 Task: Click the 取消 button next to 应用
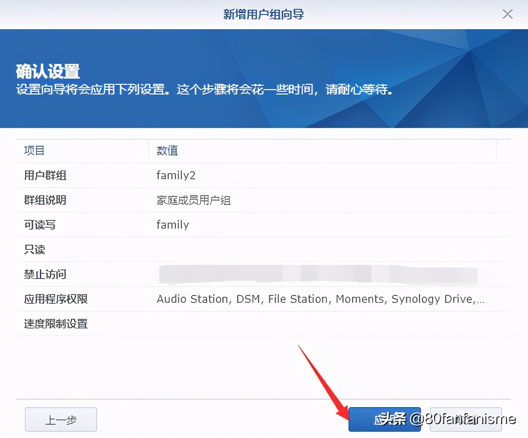tap(466, 419)
